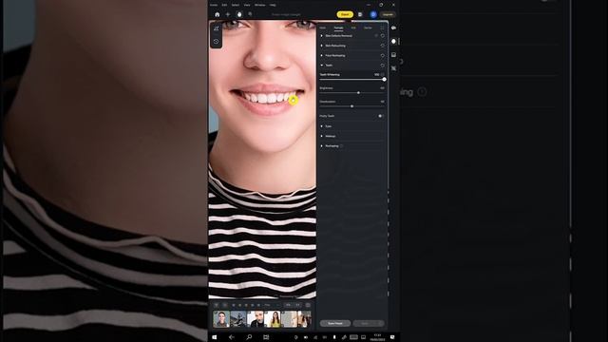Click the filmstrip filter icon at far left
This screenshot has width=608, height=342.
[x=217, y=305]
